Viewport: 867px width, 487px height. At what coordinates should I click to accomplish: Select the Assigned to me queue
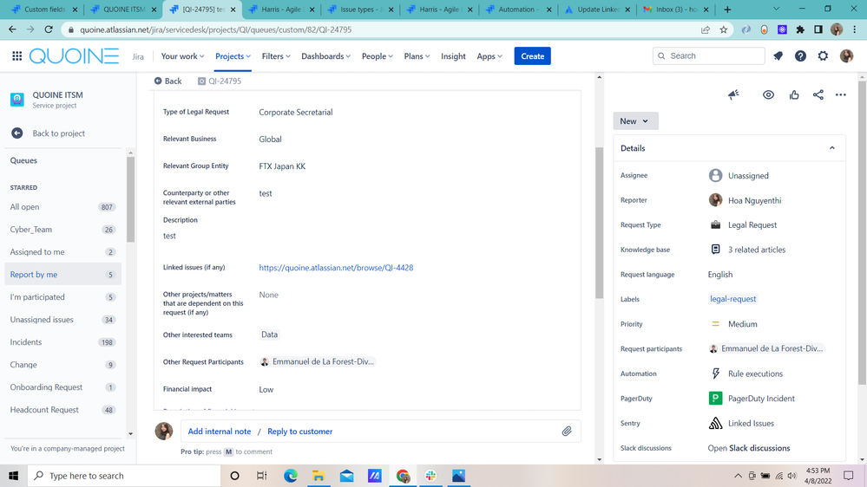(62, 252)
